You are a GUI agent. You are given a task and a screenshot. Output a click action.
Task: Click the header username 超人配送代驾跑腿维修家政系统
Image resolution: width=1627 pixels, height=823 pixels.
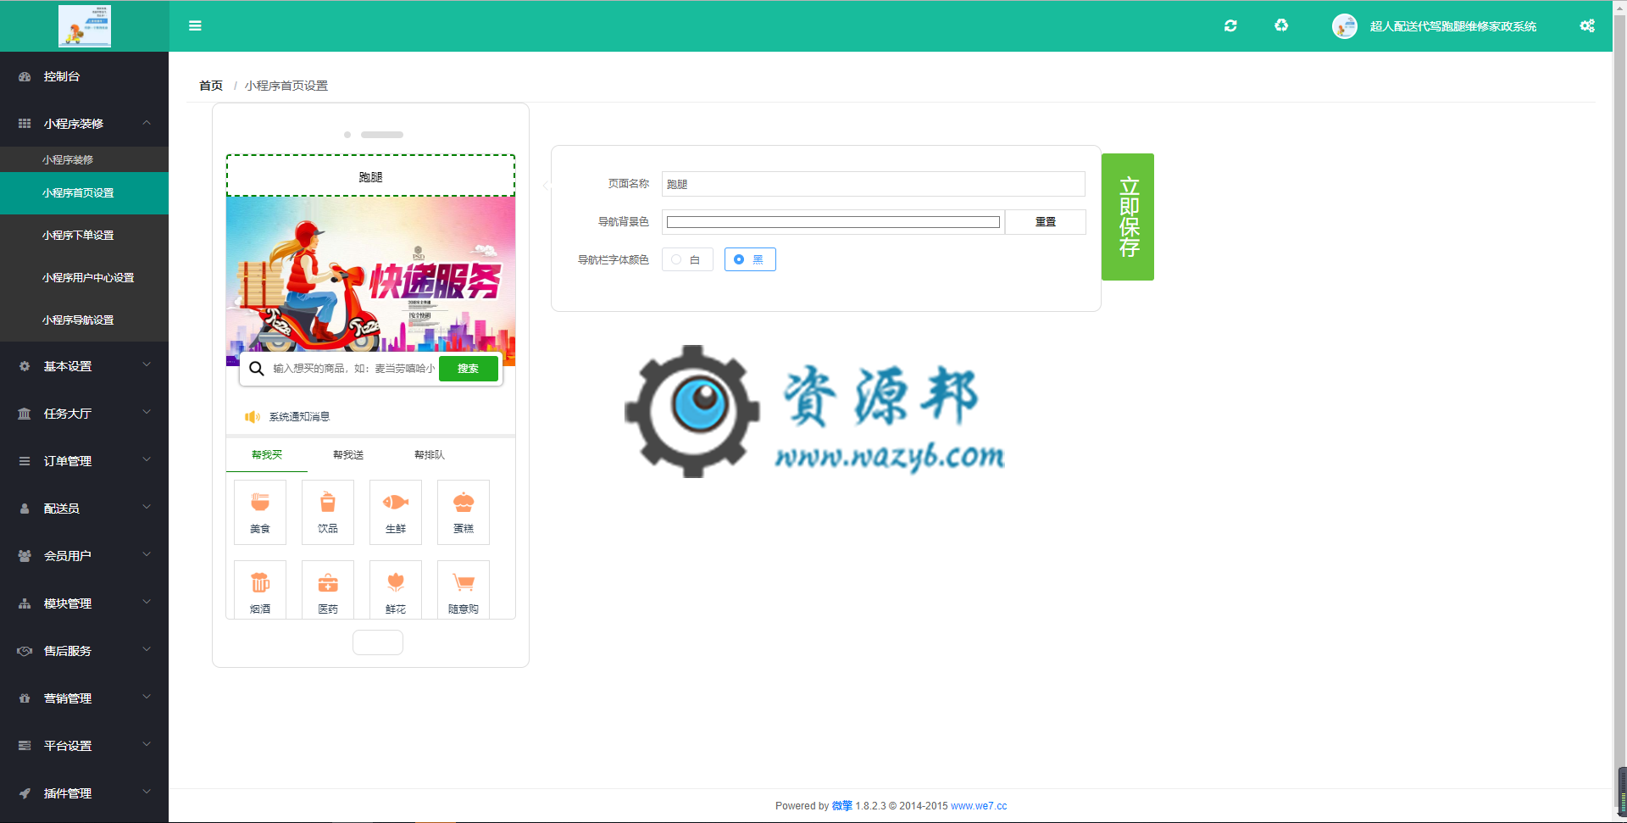(x=1453, y=26)
